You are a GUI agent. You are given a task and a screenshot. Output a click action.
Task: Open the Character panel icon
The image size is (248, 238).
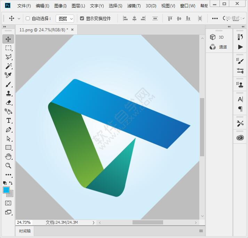click(x=240, y=100)
